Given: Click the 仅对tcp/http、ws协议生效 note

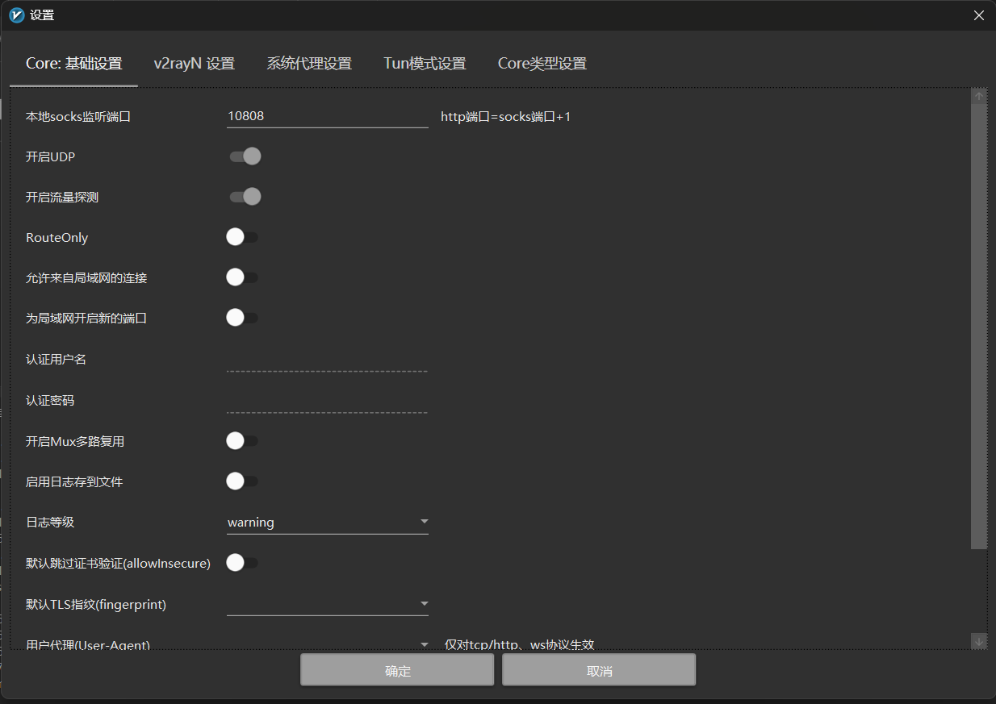Looking at the screenshot, I should (520, 644).
